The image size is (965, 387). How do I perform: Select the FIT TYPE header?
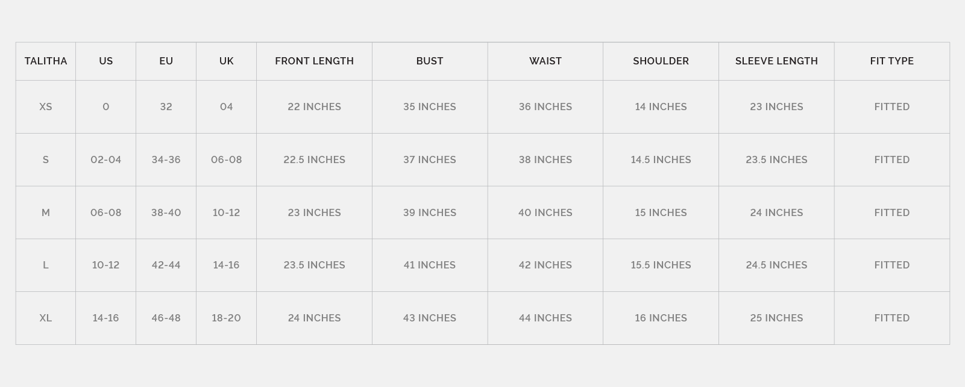click(x=891, y=61)
